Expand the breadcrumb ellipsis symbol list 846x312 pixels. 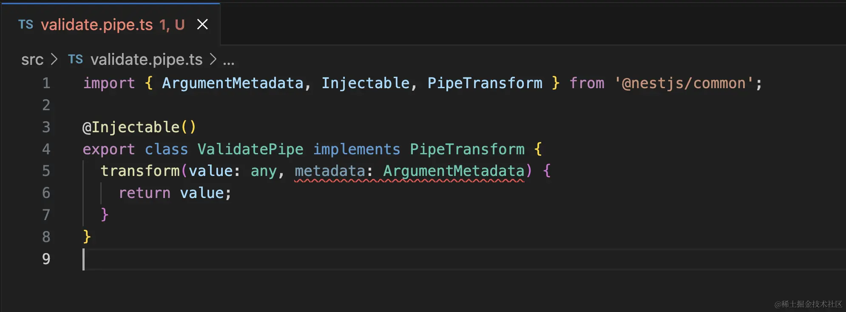click(229, 60)
